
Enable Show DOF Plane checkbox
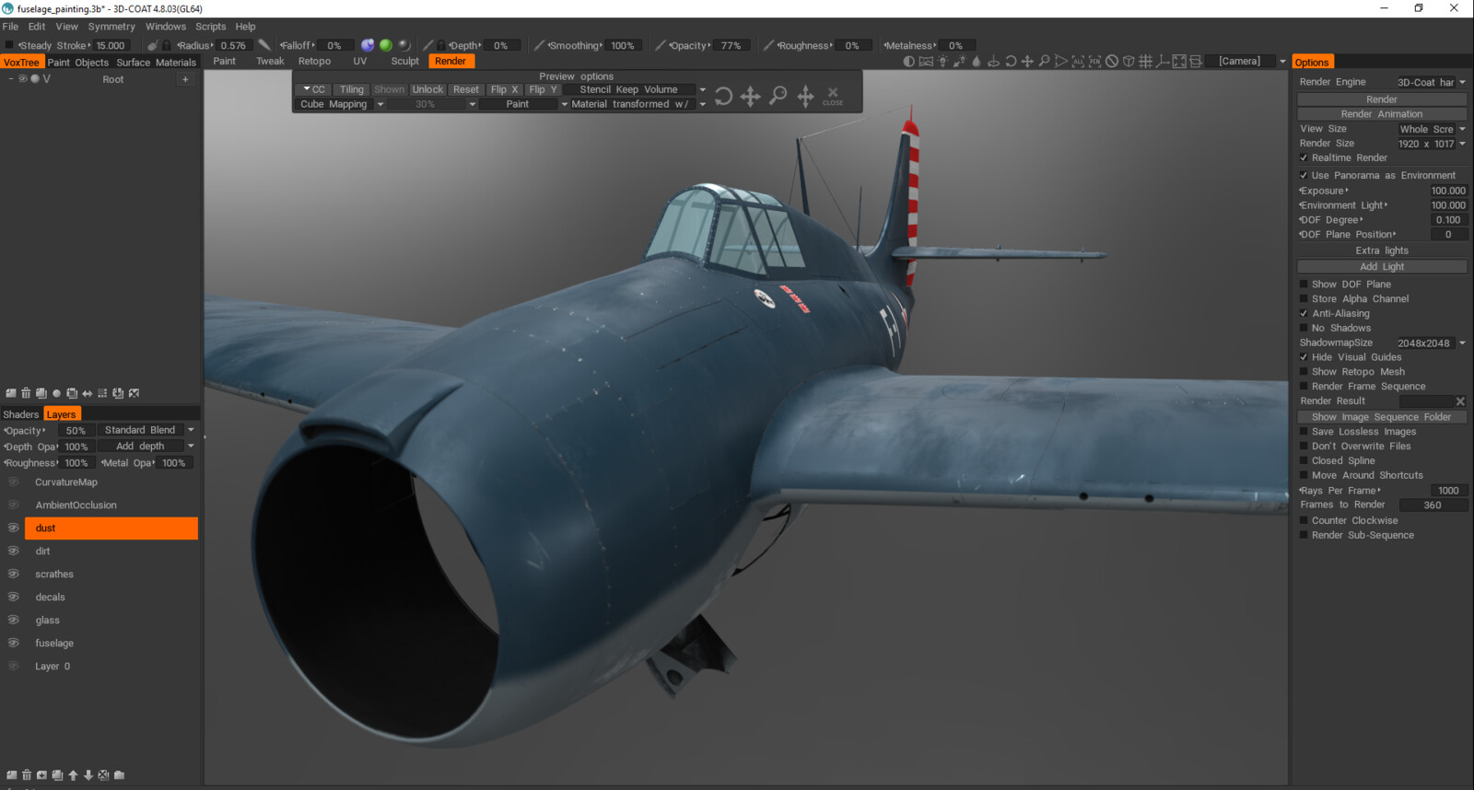tap(1304, 285)
